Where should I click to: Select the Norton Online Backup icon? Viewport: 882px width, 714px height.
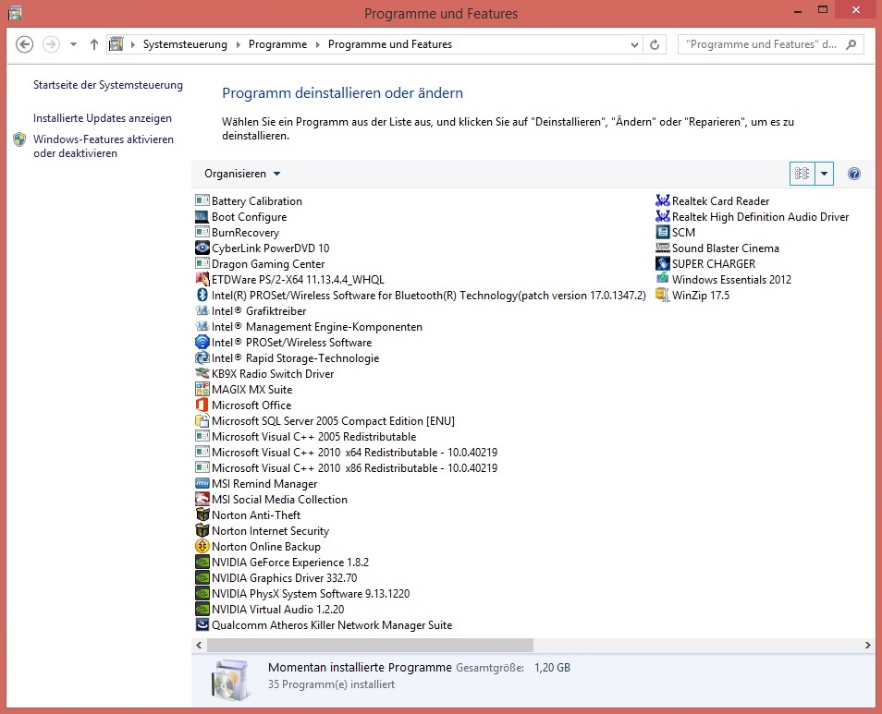[x=202, y=547]
